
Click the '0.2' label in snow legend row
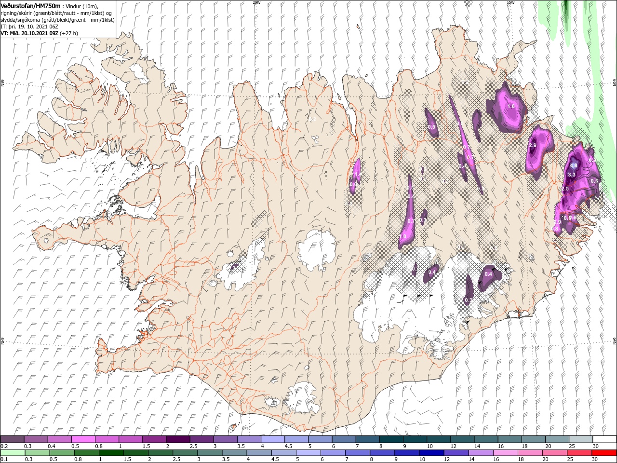3,446
